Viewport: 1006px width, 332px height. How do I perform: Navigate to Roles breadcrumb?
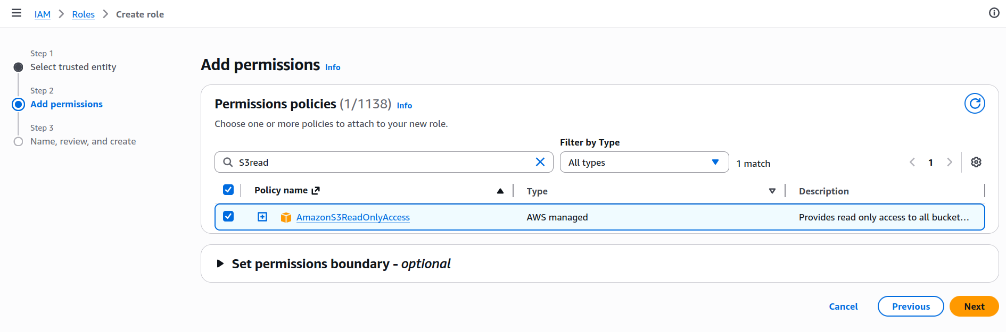(x=83, y=14)
